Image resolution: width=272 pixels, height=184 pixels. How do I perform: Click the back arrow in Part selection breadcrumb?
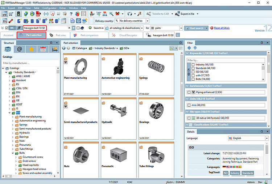[x=64, y=48]
